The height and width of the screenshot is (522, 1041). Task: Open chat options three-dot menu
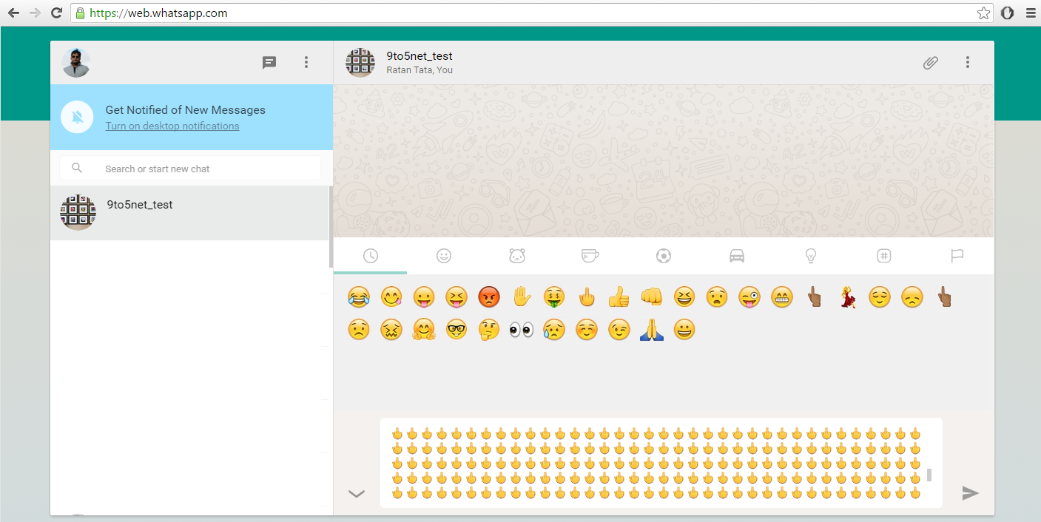point(967,63)
